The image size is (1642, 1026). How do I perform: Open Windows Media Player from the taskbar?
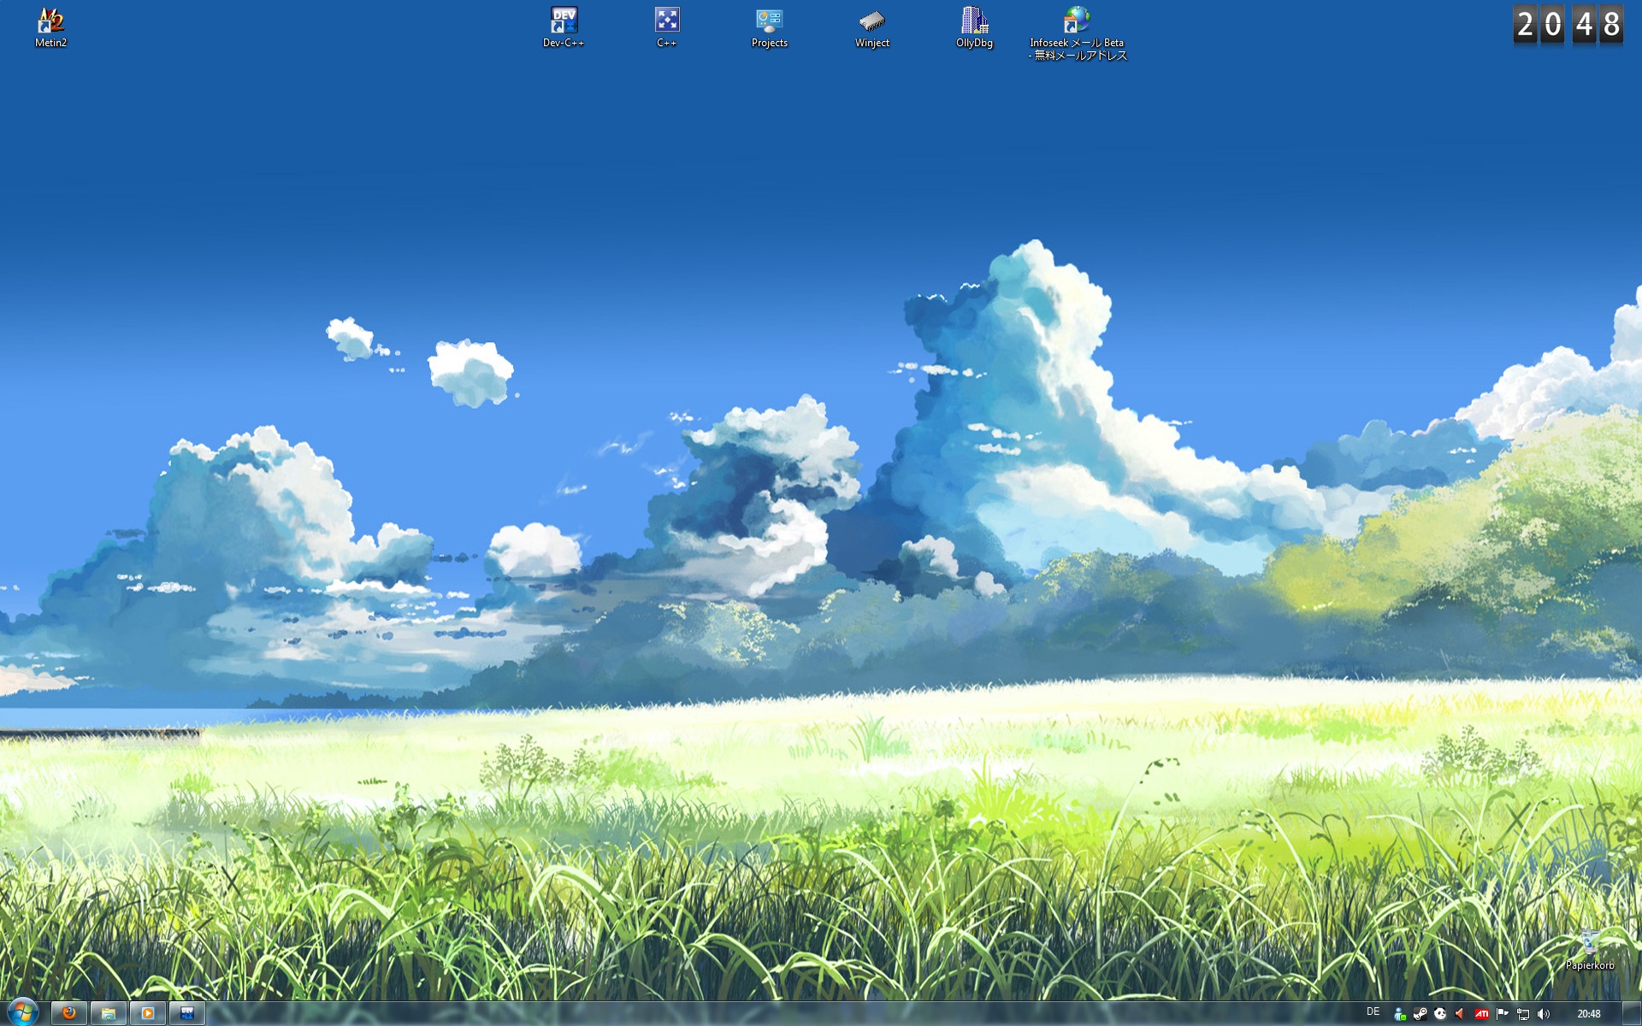click(x=148, y=1013)
